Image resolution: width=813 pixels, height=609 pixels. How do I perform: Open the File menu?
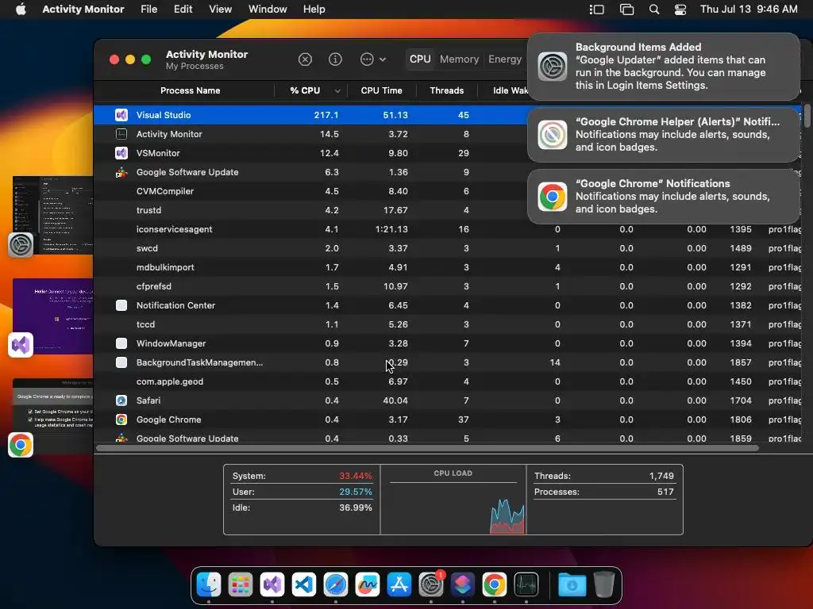[x=148, y=10]
